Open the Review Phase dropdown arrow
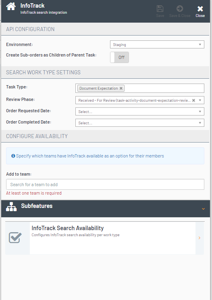 pyautogui.click(x=200, y=100)
